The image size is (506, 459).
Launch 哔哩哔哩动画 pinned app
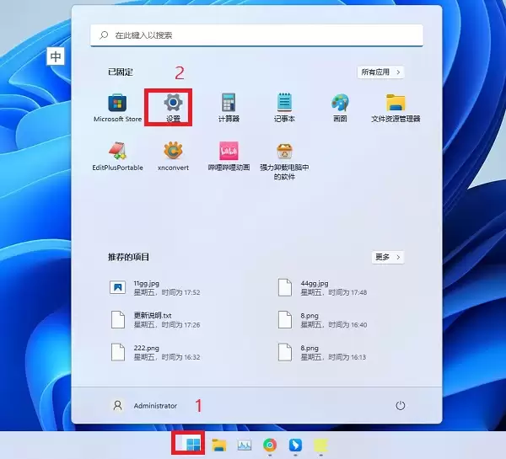coord(229,157)
